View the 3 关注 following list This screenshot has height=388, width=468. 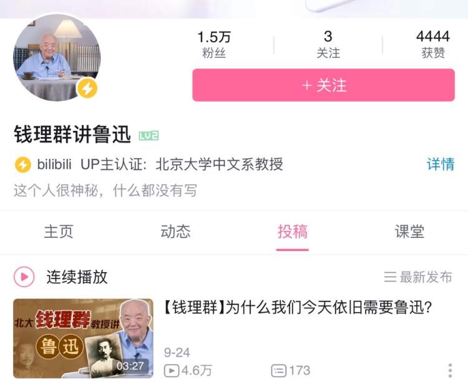328,45
